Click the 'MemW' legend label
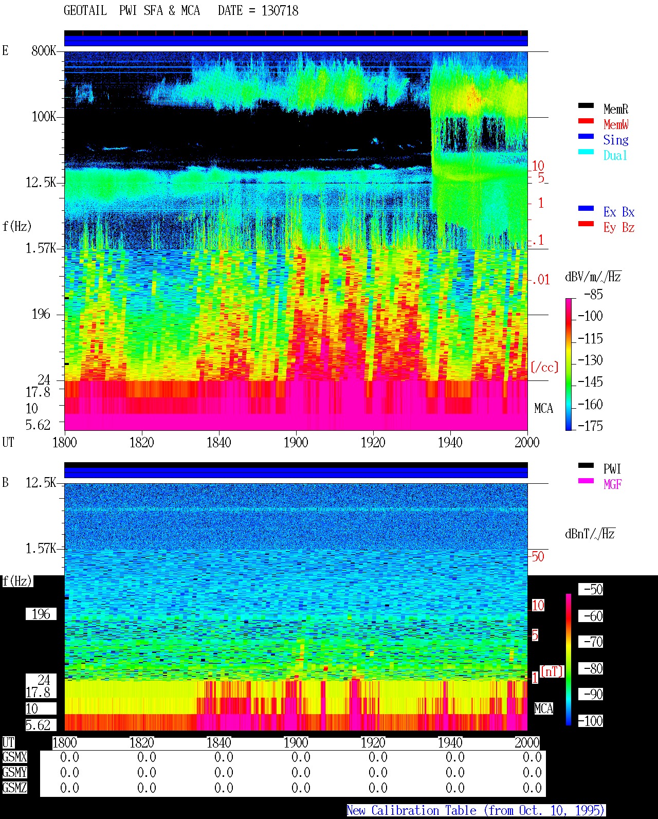Image resolution: width=658 pixels, height=819 pixels. (616, 124)
